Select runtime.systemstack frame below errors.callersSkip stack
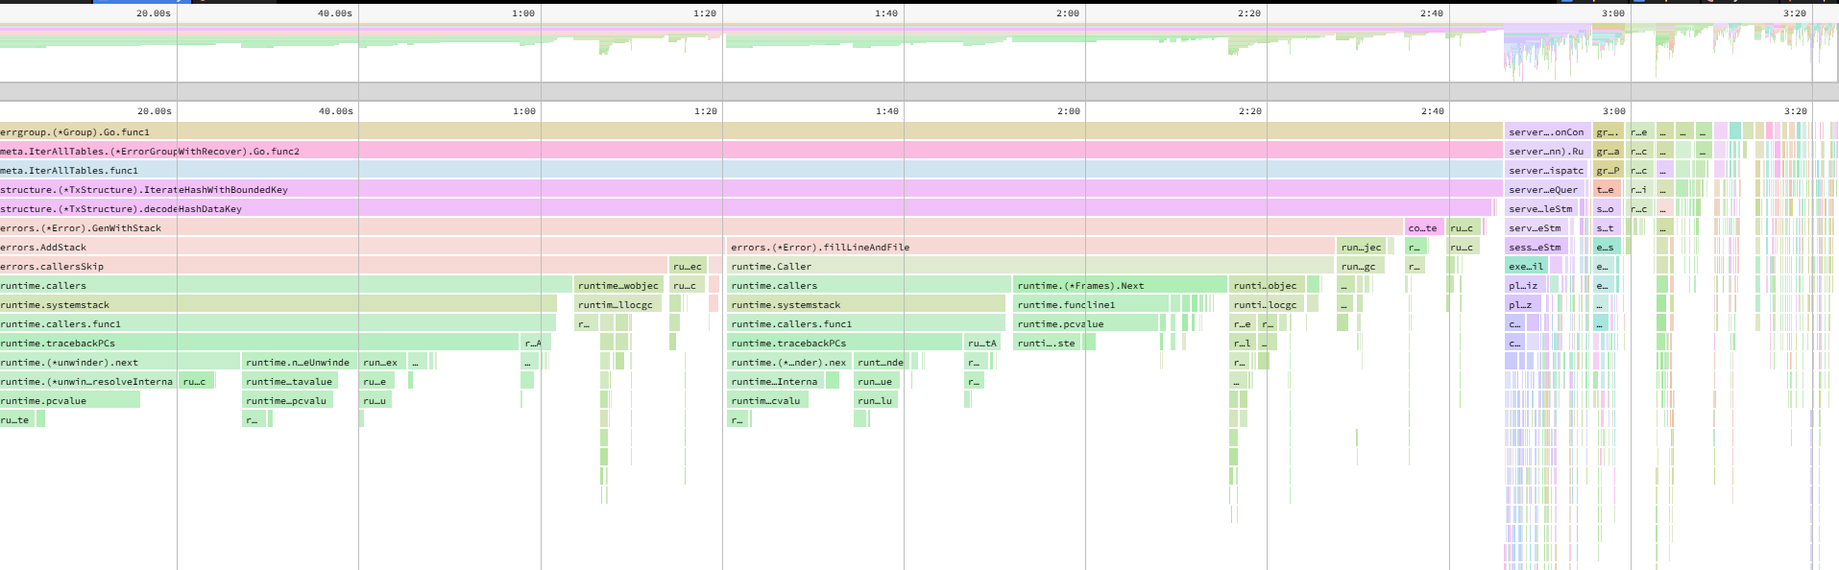 [278, 304]
